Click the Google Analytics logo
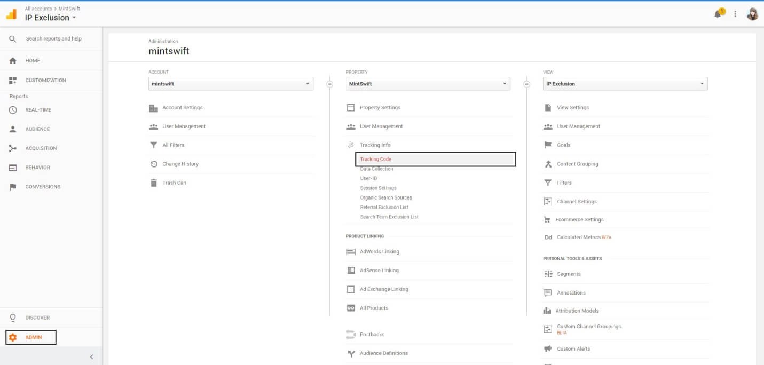The image size is (764, 365). tap(10, 13)
